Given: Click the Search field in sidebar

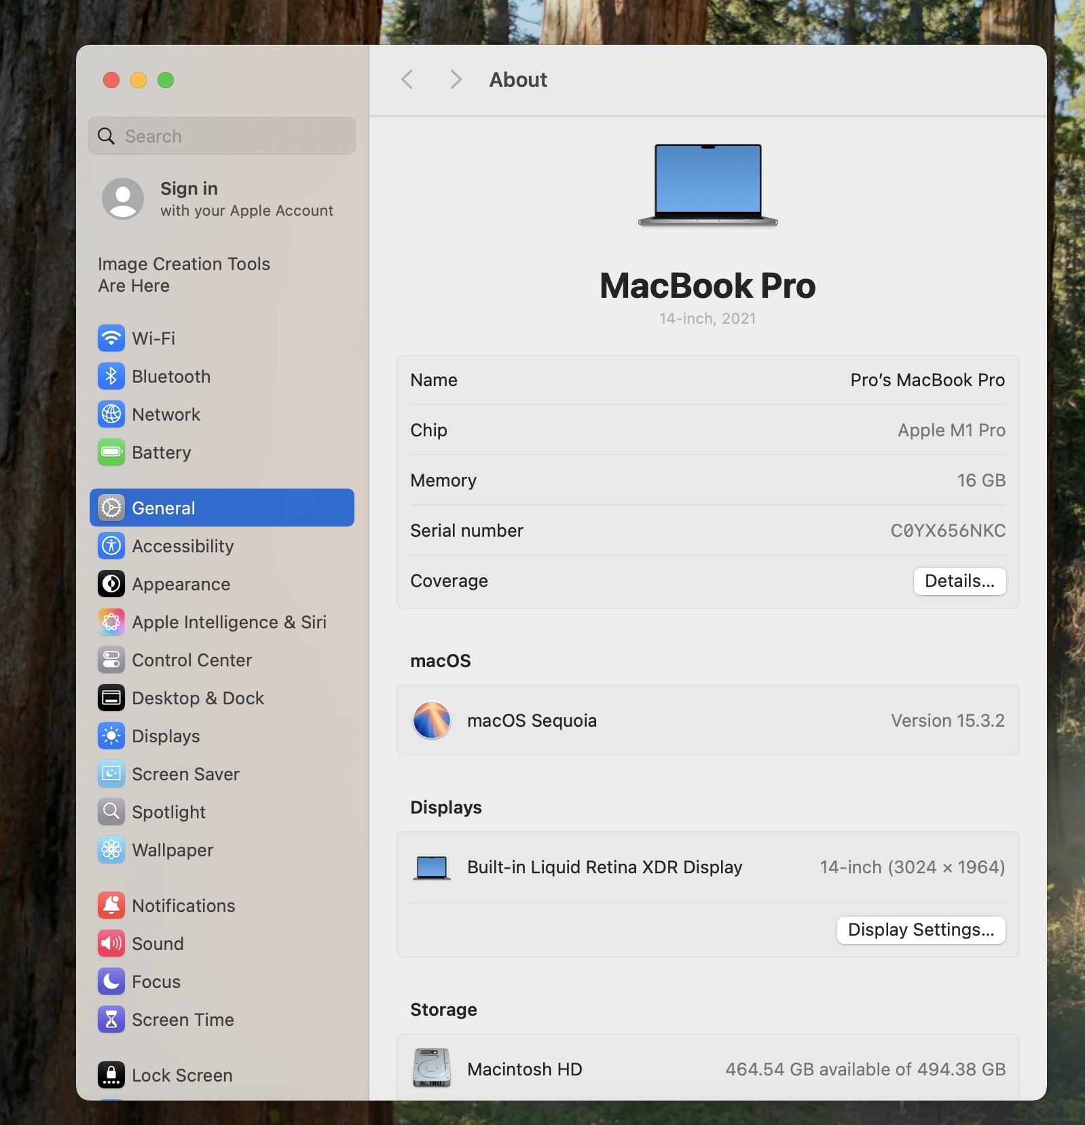Looking at the screenshot, I should pos(221,136).
